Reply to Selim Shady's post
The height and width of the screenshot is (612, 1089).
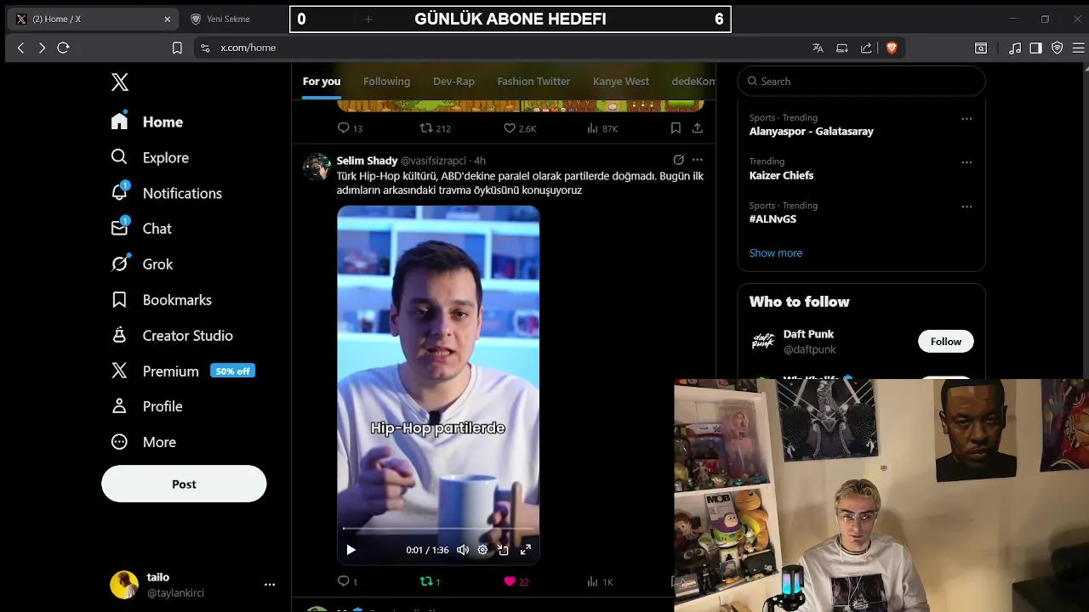pyautogui.click(x=348, y=581)
